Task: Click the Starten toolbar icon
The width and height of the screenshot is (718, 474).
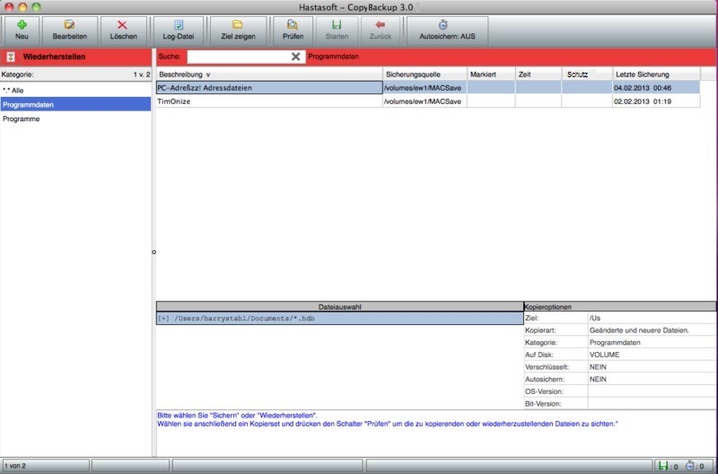Action: 337,25
